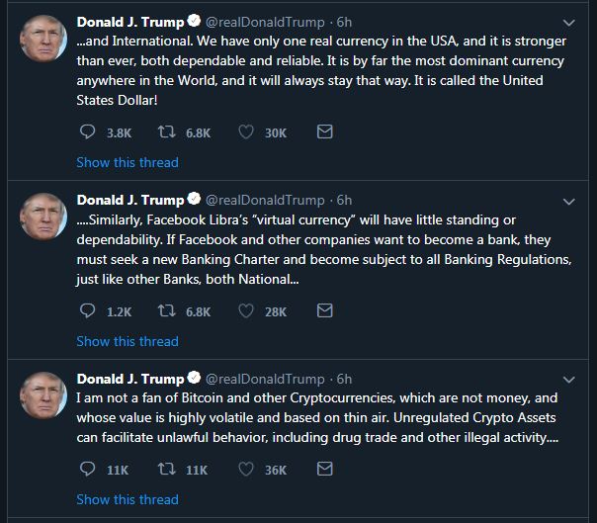Viewport: 597px width, 523px height.
Task: Open the 6h timestamp on the Libra tweet
Action: (x=344, y=200)
